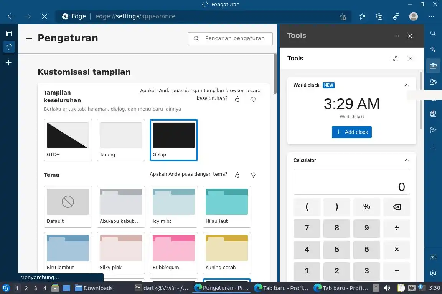
Task: Click the settings page vertical scrollbar
Action: point(275,74)
